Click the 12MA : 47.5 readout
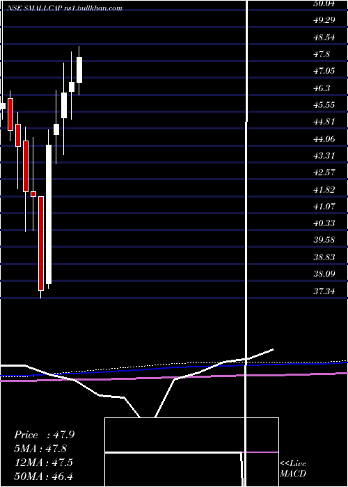The width and height of the screenshot is (348, 487). (x=43, y=462)
